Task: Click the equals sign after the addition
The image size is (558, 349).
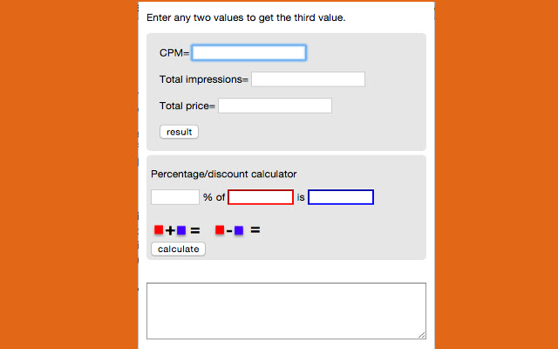Action: coord(195,231)
